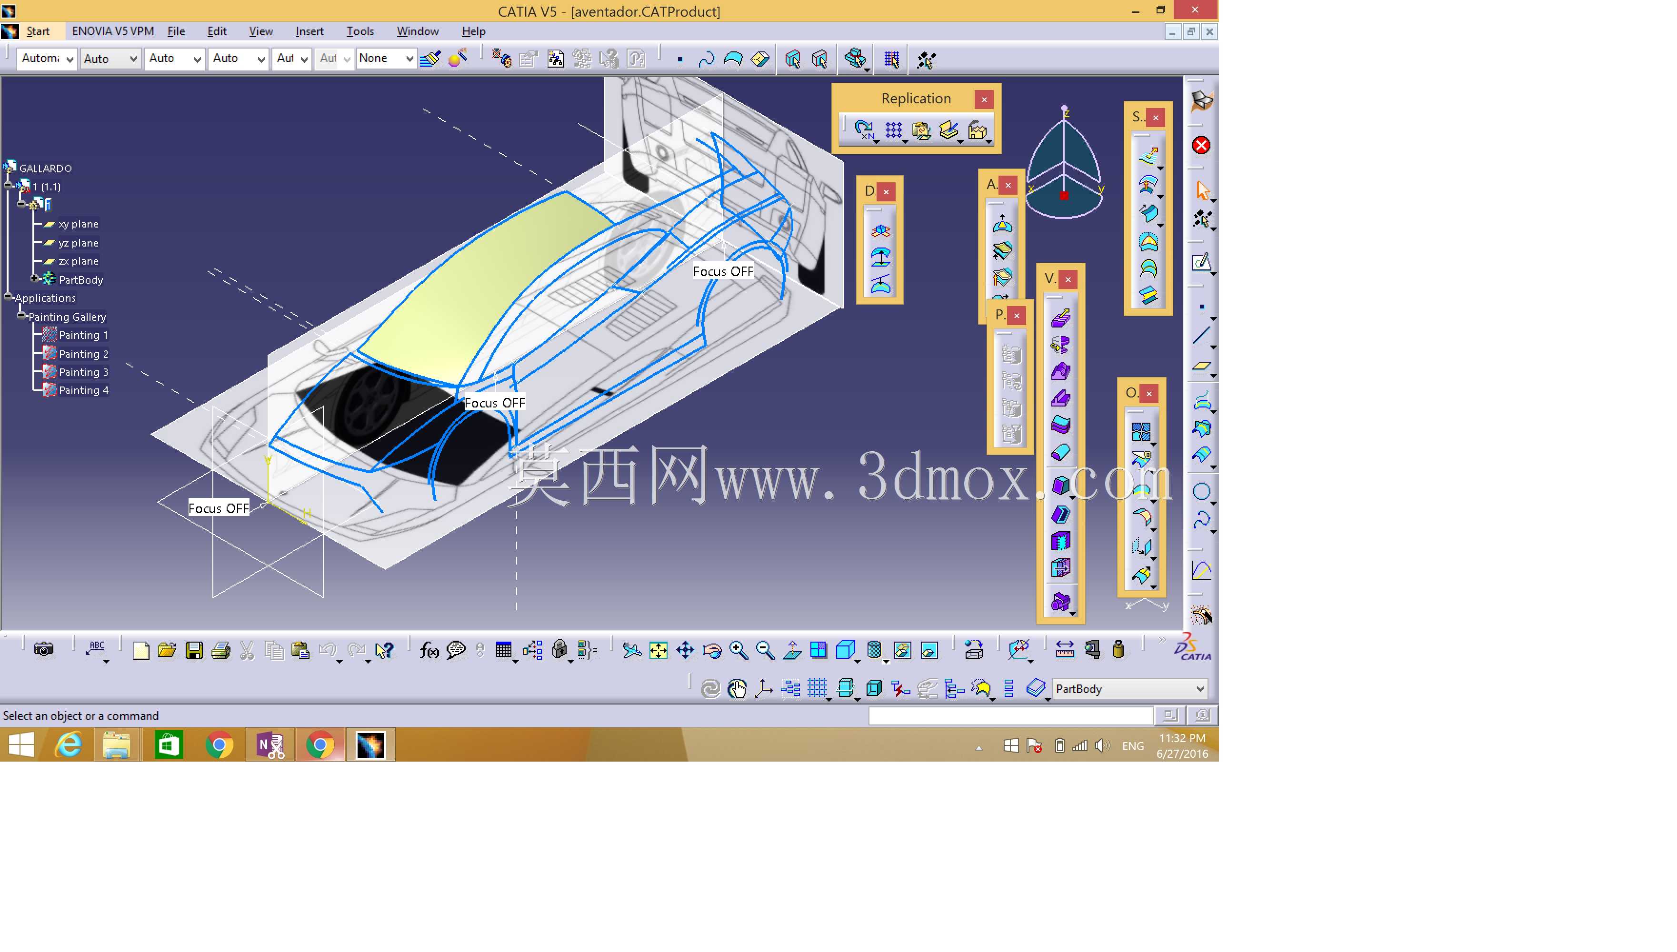Viewport: 1677px width, 952px height.
Task: Open the ENOVIA V5 VPM menu
Action: click(x=113, y=31)
